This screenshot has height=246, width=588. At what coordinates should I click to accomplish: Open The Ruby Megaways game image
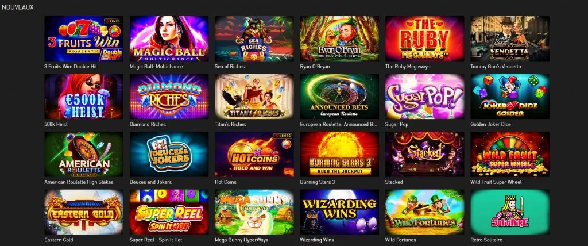[x=424, y=39]
